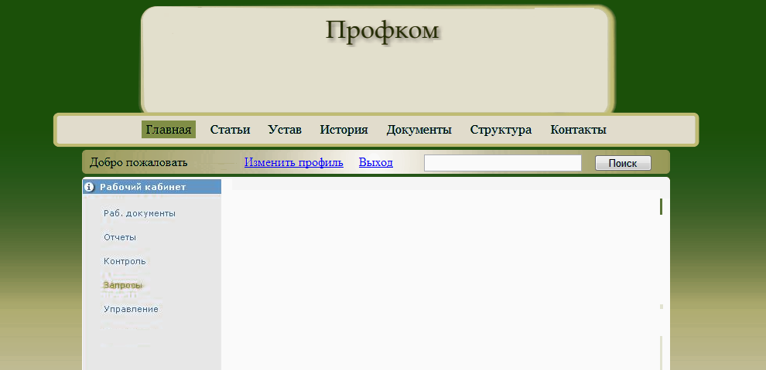Open Запросы in sidebar

pyautogui.click(x=122, y=285)
